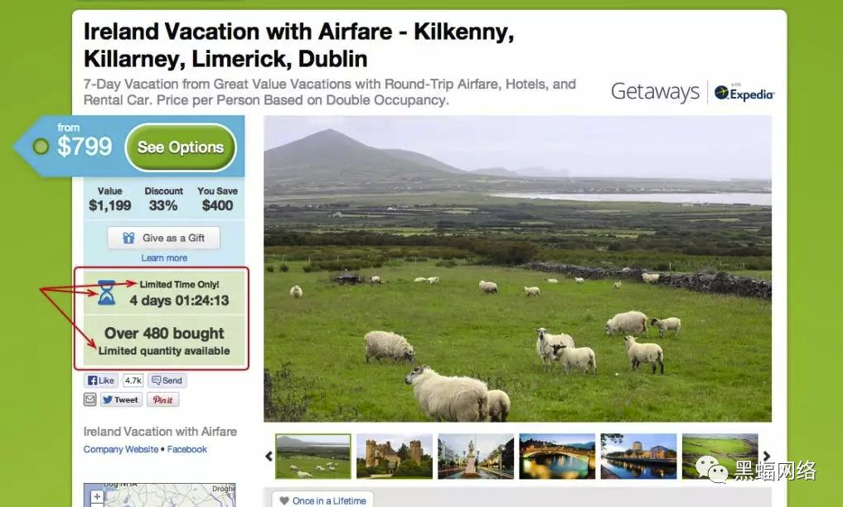Viewport: 843px width, 507px height.
Task: Click the Facebook Send button
Action: click(x=167, y=380)
